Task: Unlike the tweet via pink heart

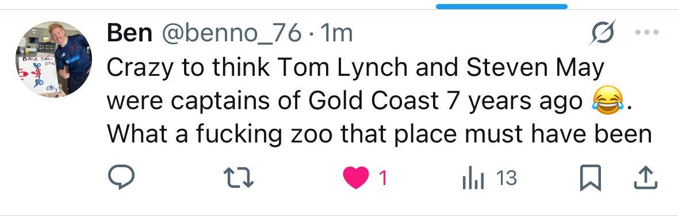Action: (x=355, y=178)
